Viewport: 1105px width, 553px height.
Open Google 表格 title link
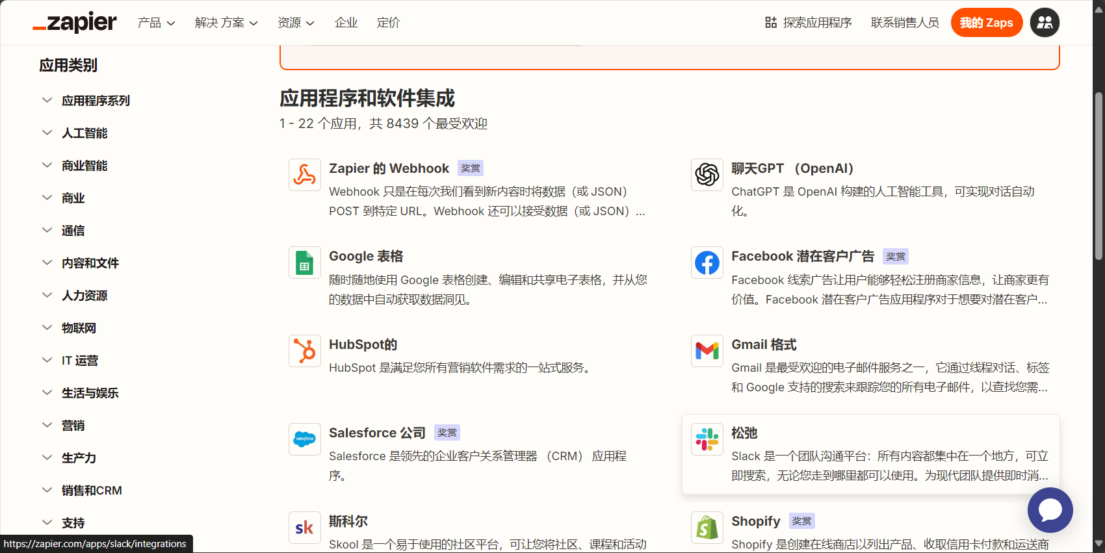(x=366, y=256)
